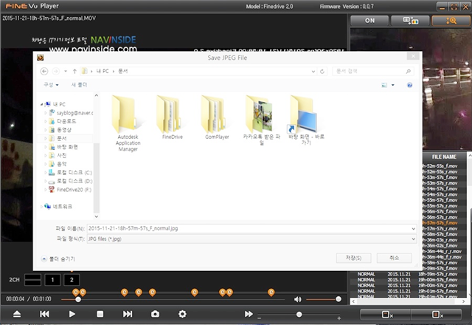This screenshot has height=325, width=472.
Task: Expand 로컬 디스크 (C:) tree node
Action: pyautogui.click(x=46, y=172)
